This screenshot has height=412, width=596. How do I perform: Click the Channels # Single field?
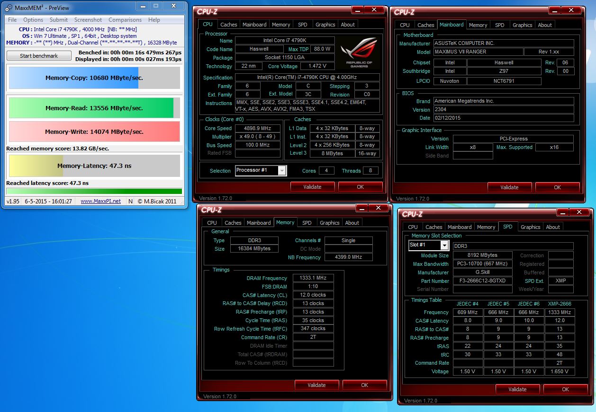349,240
